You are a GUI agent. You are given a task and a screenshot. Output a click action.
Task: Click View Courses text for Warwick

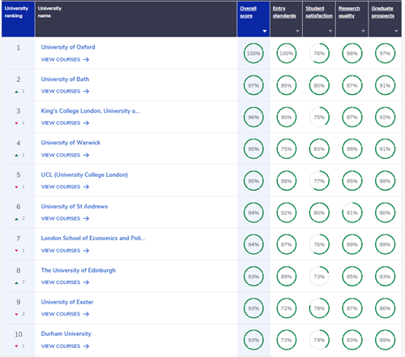click(61, 155)
